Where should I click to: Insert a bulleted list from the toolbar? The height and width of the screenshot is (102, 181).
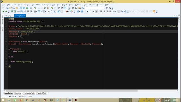28,12
